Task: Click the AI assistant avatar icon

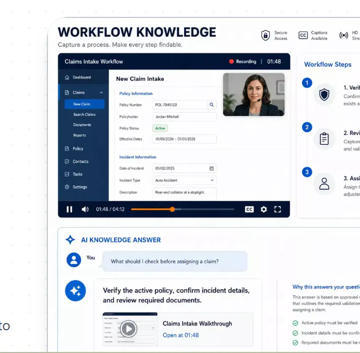Action: pos(76,291)
